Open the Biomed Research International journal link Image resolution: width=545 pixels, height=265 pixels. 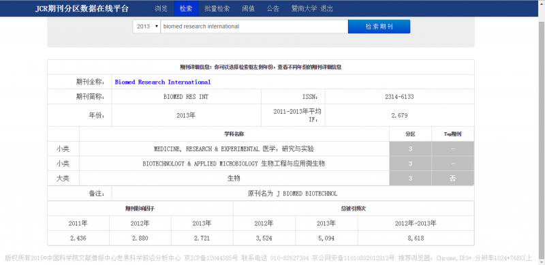pyautogui.click(x=163, y=82)
